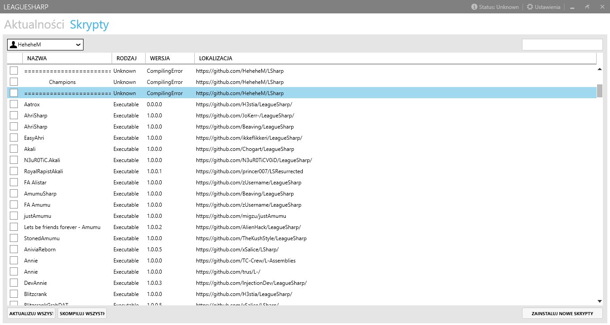Click version 1.0.0.2 of Amumu script
The image size is (610, 325).
coord(155,227)
